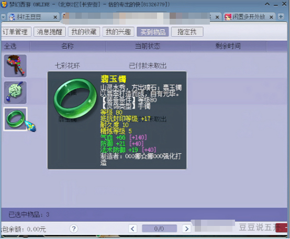Click the 全选 column header
Viewport: 290px width, 239px height.
coord(10,46)
